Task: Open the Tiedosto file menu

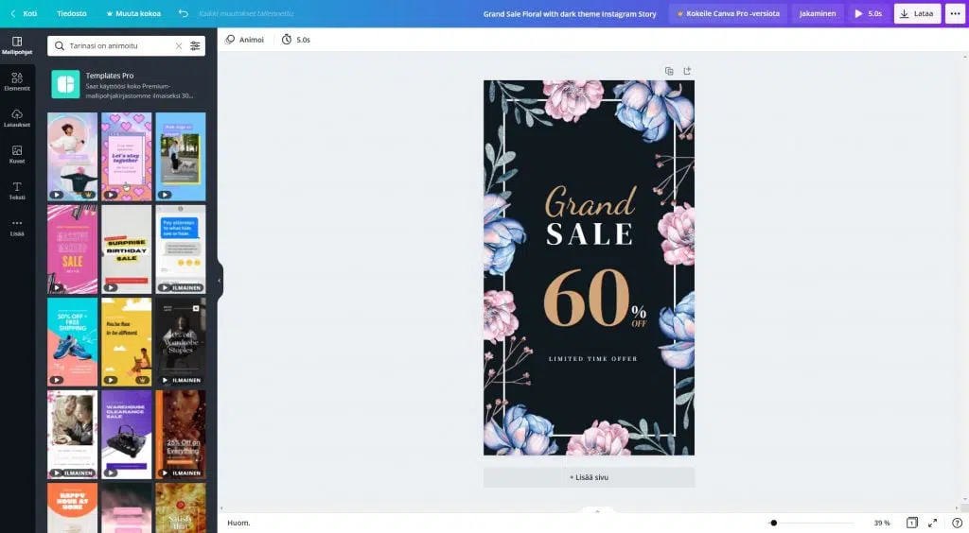Action: pyautogui.click(x=72, y=13)
